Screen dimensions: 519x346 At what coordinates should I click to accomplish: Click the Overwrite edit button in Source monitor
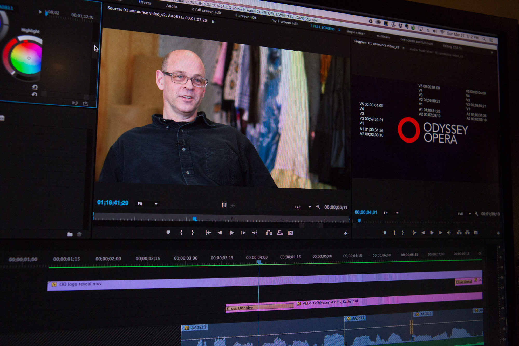280,233
